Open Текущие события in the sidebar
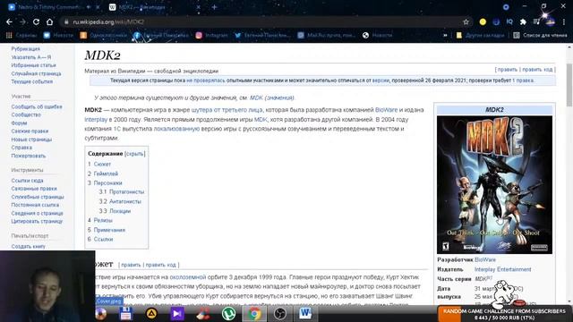 point(32,81)
